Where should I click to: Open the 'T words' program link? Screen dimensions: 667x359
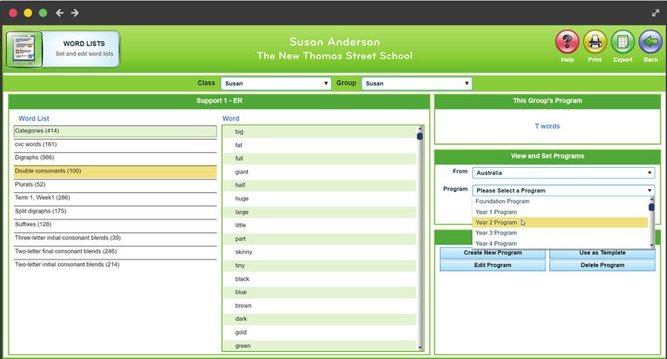547,126
